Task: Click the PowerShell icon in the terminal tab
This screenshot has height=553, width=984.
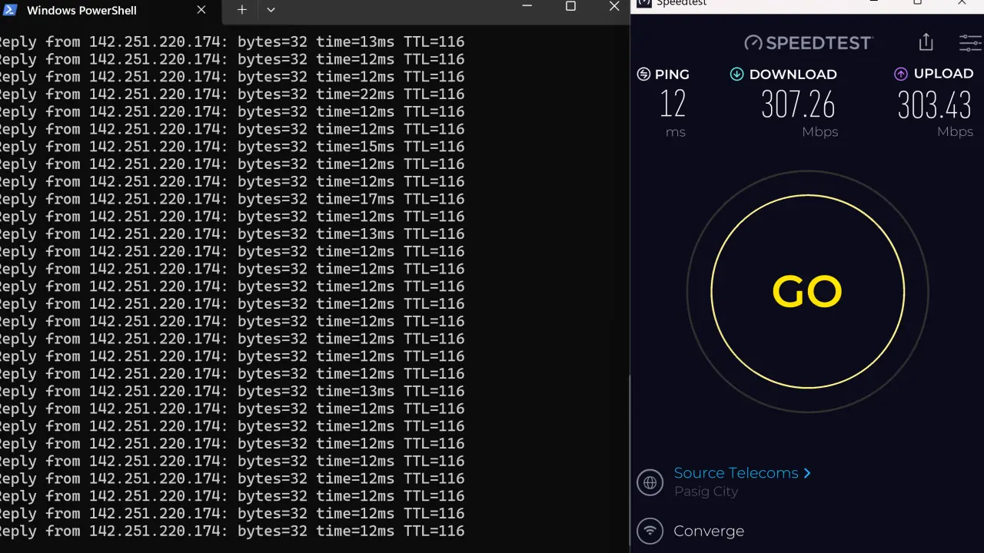Action: [10, 10]
